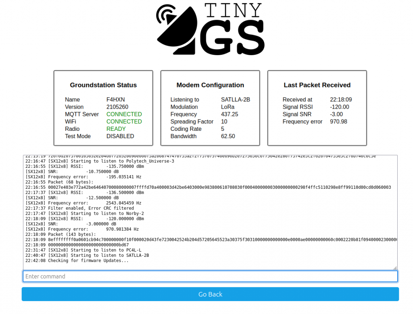Click the Signal SNR label
Screen dimensions: 413x314
297,114
